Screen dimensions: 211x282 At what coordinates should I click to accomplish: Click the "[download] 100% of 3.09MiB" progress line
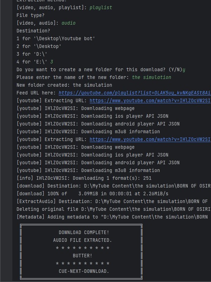coord(92,194)
